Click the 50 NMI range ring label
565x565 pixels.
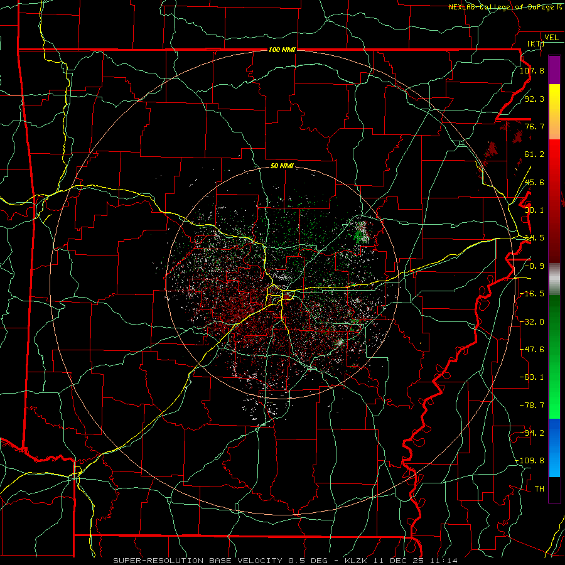point(282,166)
